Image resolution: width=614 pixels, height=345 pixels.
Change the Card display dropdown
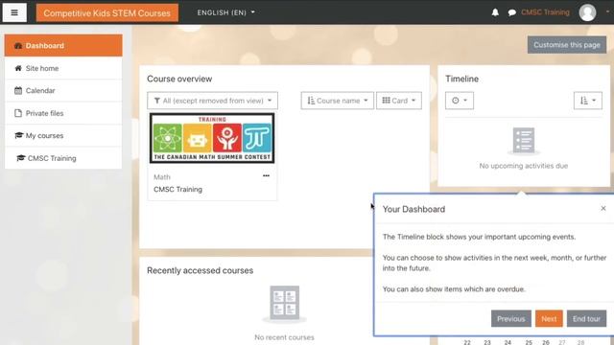(399, 101)
